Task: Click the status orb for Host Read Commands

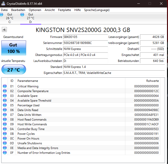Action: (5, 119)
